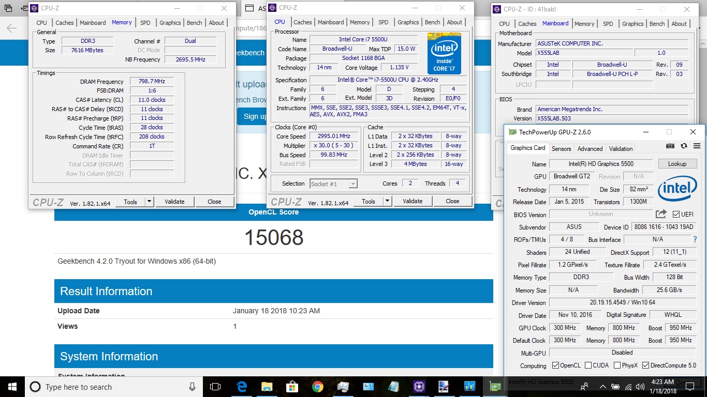Toggle the OpenCL checkbox
Viewport: 707px width, 397px height.
(x=555, y=365)
